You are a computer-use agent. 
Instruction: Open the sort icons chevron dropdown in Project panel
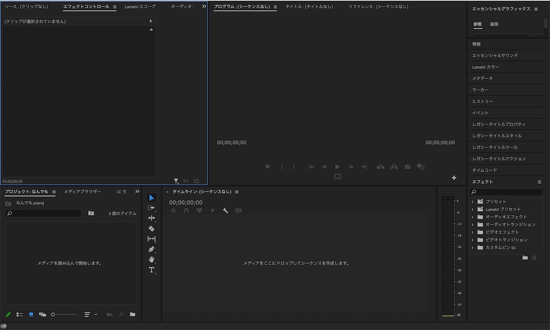click(x=96, y=314)
